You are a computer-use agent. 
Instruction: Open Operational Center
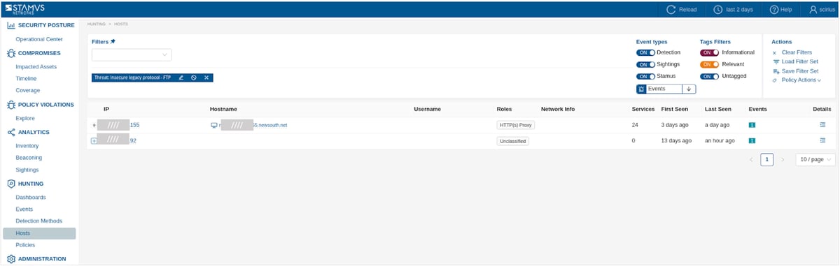click(39, 39)
